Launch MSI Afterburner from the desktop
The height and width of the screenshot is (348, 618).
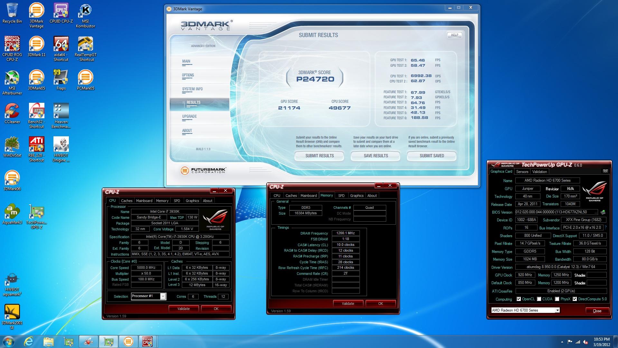tap(12, 82)
